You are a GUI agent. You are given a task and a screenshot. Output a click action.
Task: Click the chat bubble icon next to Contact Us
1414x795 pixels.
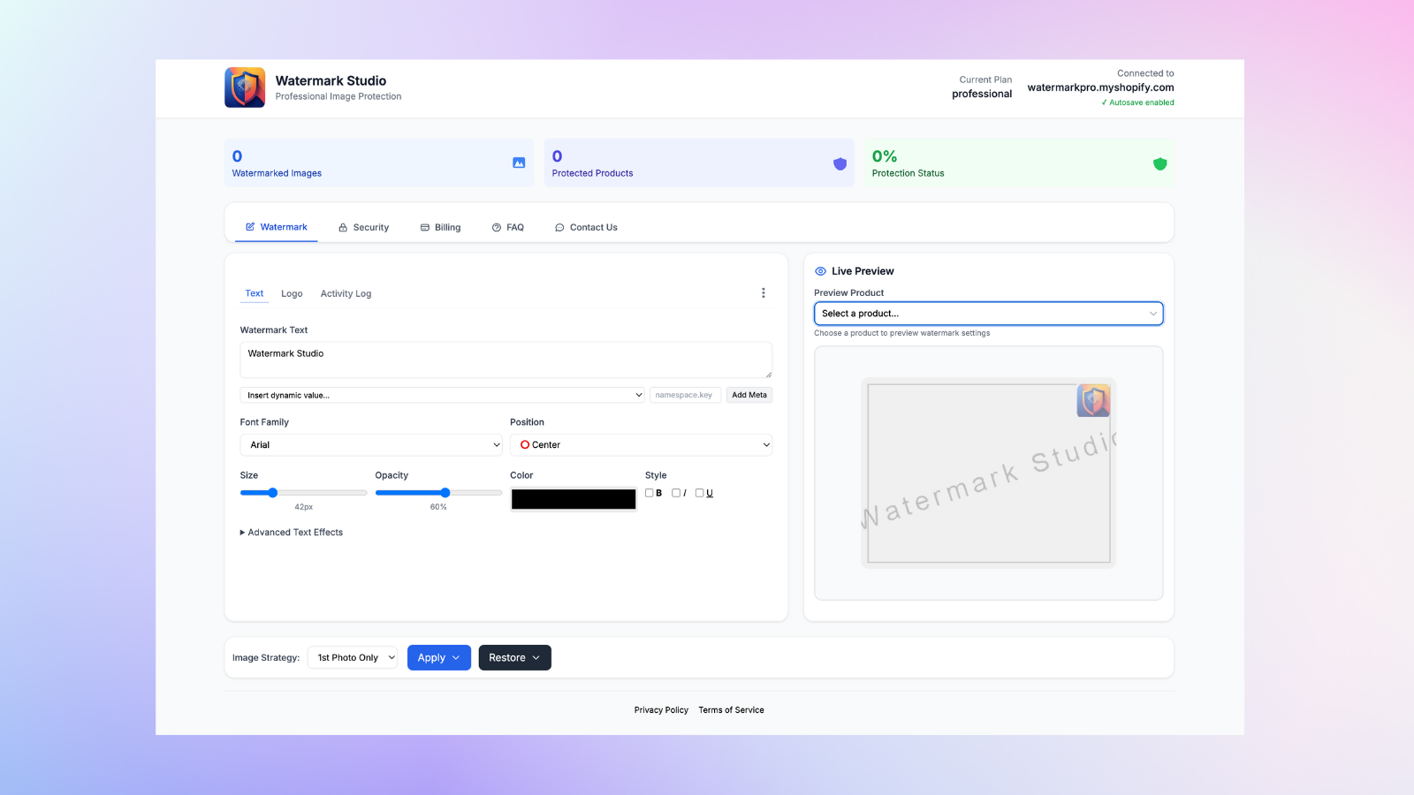coord(559,227)
